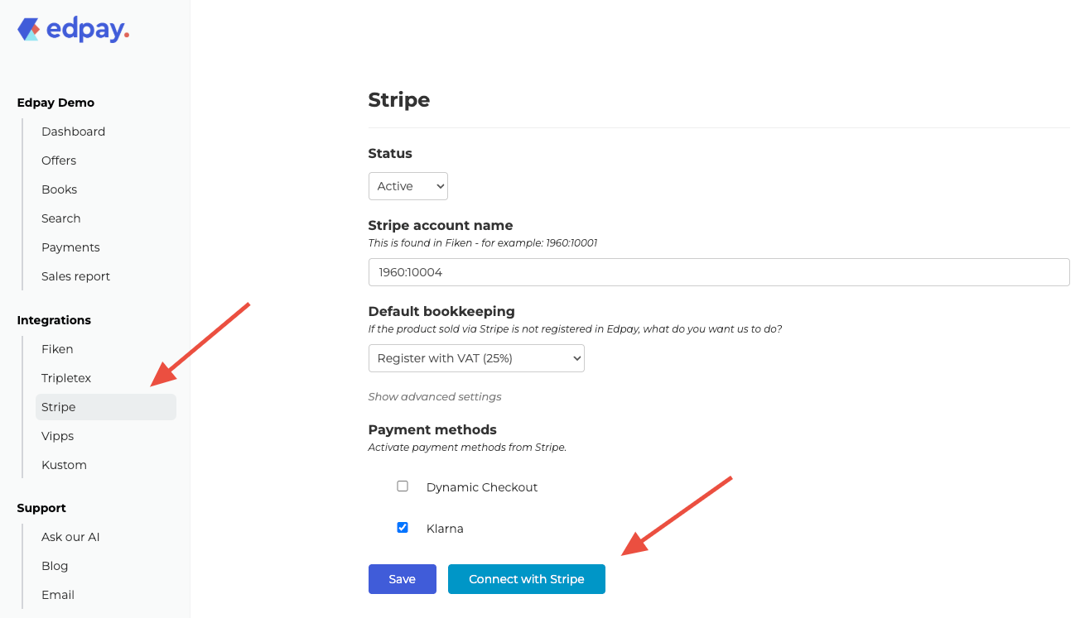The width and height of the screenshot is (1085, 618).
Task: Click the Stripe account name field
Action: [x=718, y=272]
